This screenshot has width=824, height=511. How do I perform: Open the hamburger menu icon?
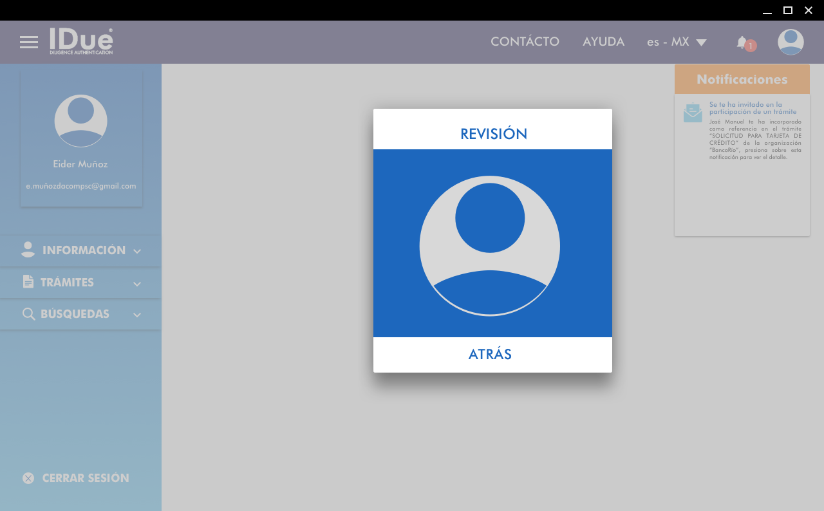(x=29, y=42)
